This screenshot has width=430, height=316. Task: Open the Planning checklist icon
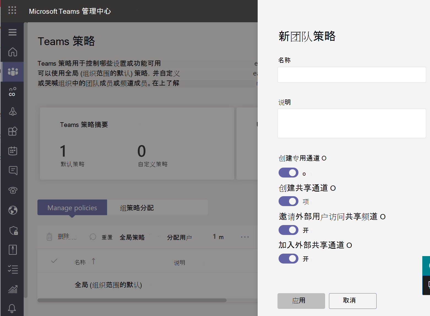point(13,269)
